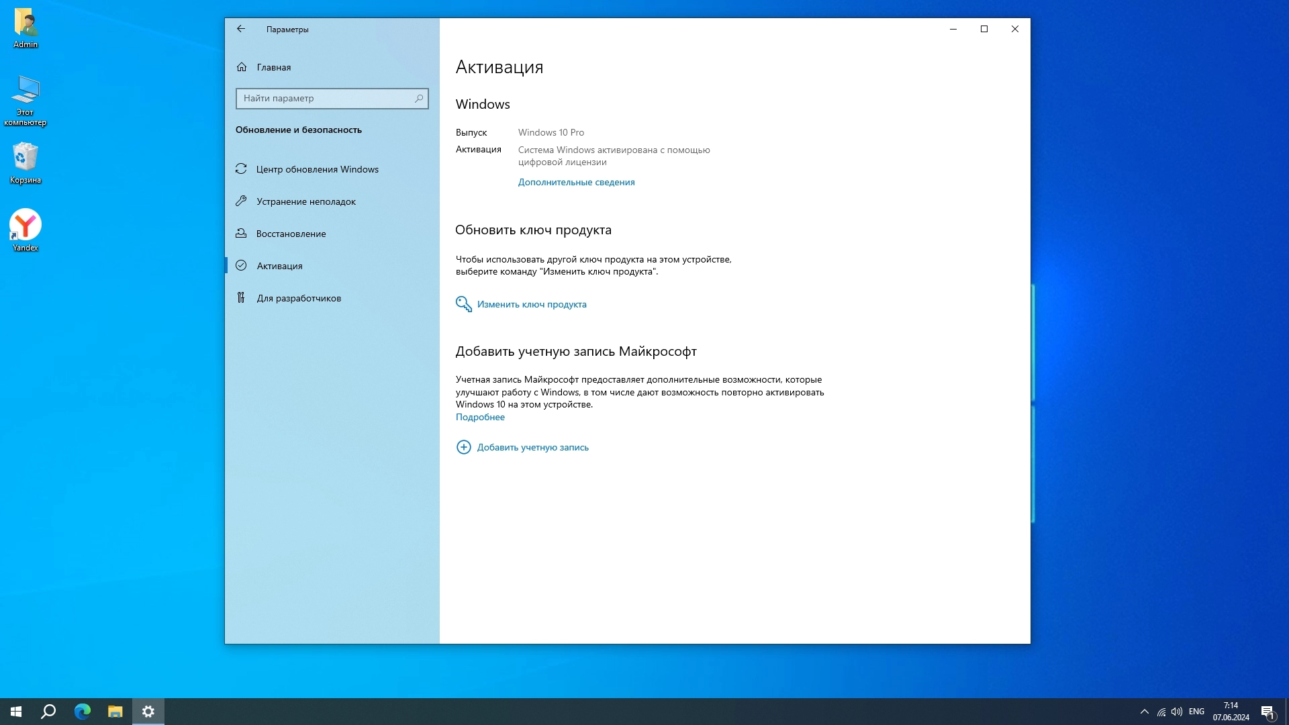Open the notification center icon

[1267, 712]
